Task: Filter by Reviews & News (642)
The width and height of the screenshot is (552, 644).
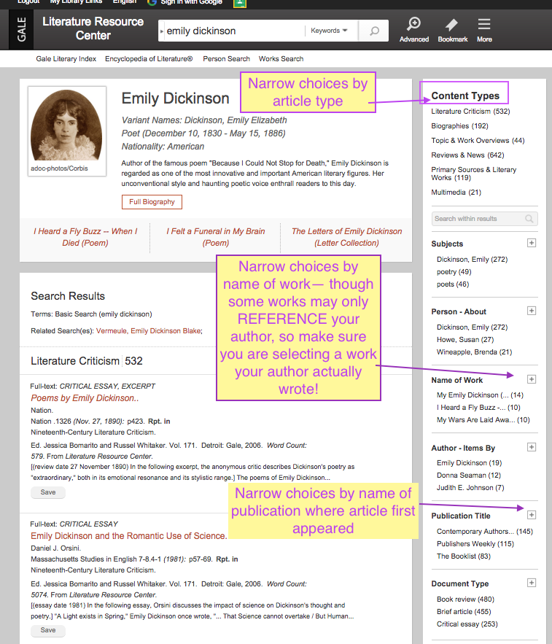Action: coord(468,155)
